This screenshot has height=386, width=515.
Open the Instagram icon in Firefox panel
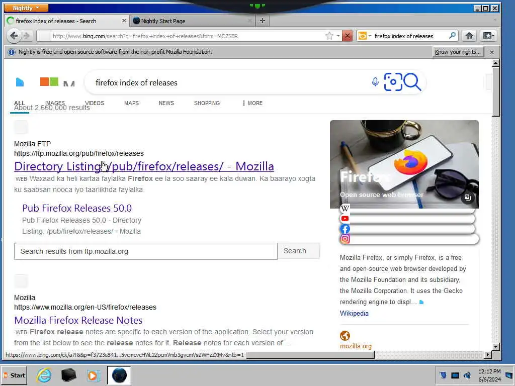click(345, 239)
